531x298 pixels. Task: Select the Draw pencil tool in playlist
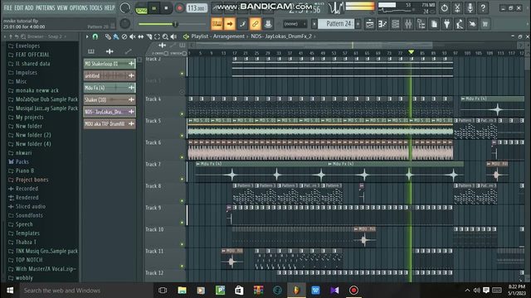(x=108, y=36)
